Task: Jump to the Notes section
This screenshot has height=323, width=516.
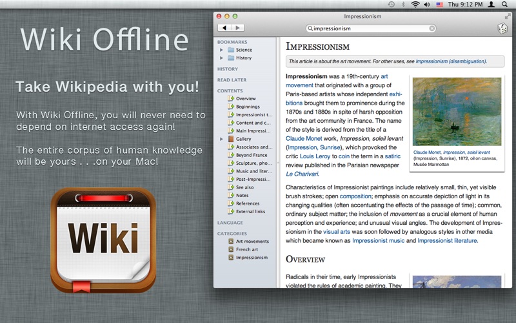Action: 242,195
